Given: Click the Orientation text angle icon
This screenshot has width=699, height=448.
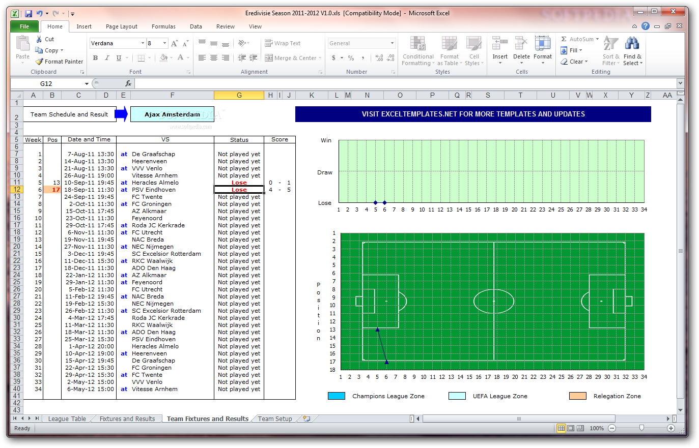Looking at the screenshot, I should [x=242, y=43].
